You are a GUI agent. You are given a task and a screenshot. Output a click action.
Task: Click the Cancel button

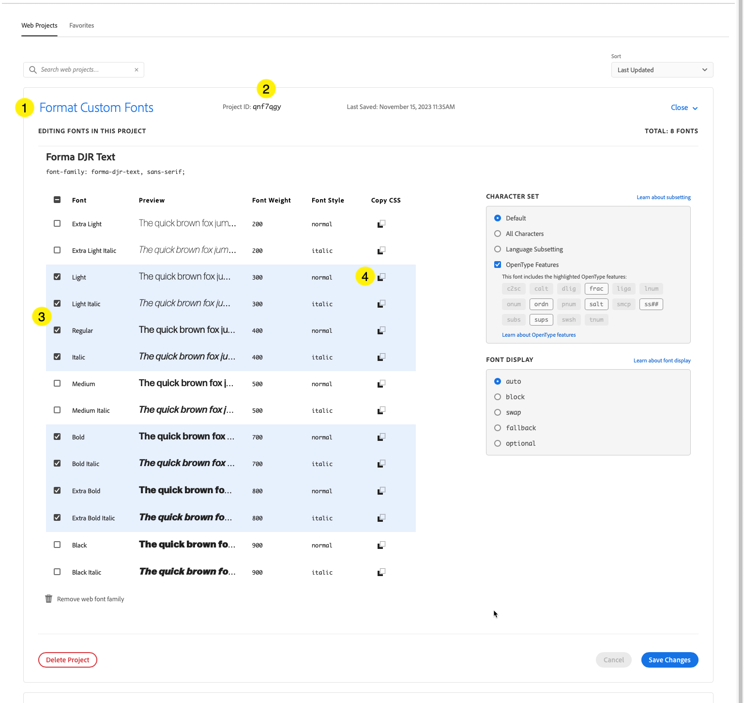pos(614,660)
